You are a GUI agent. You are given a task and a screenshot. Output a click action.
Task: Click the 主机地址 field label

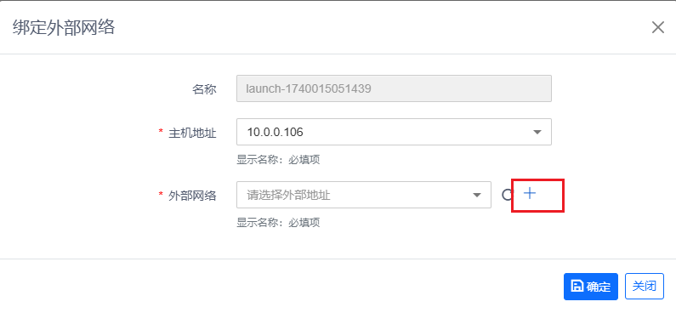point(192,134)
